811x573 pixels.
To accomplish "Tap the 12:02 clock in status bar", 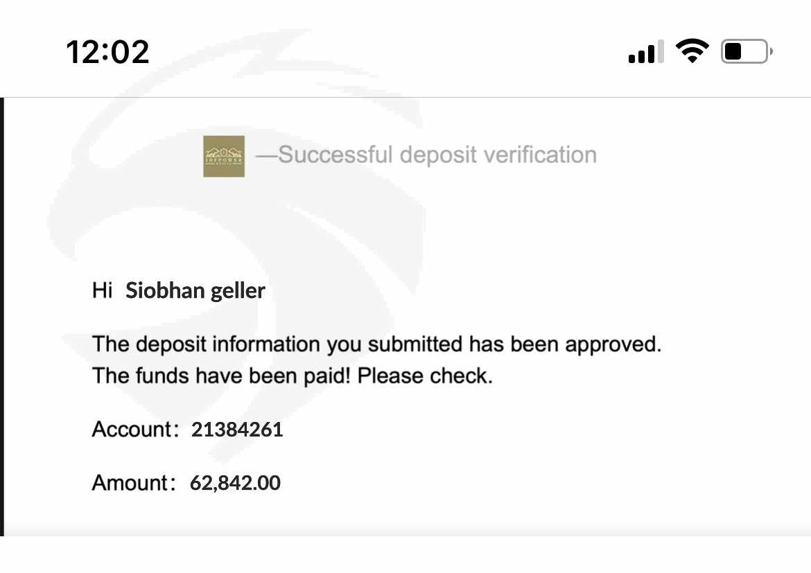I will 107,52.
